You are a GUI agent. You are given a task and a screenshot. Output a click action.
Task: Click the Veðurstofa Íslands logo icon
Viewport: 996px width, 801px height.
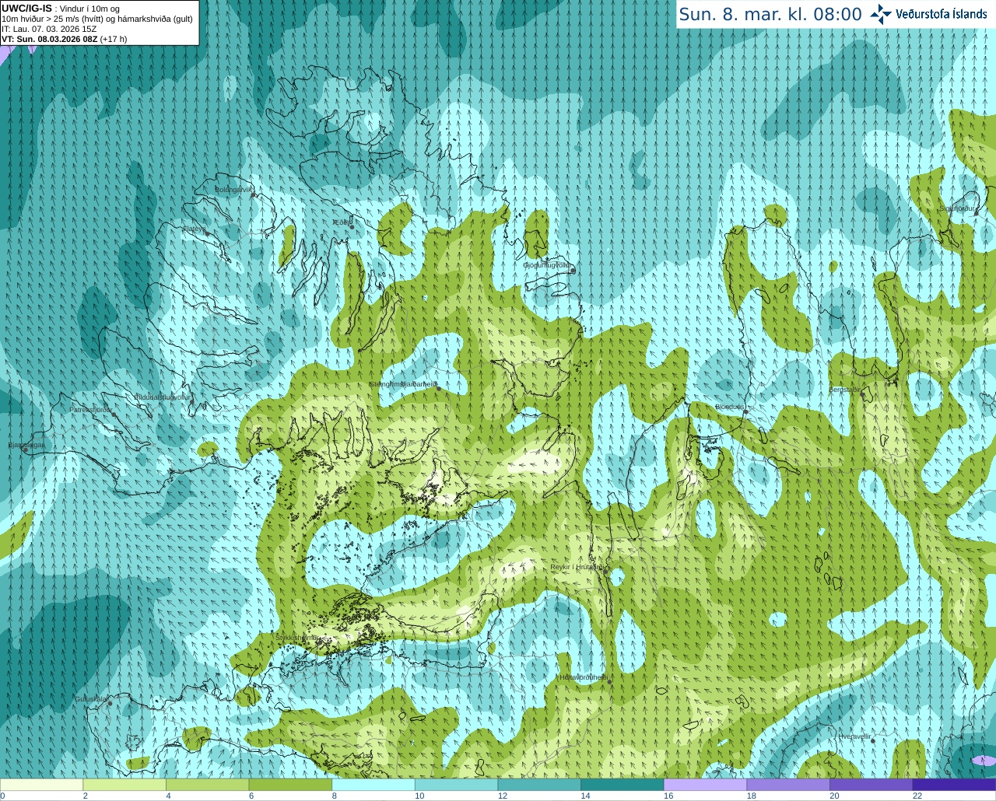pos(881,14)
